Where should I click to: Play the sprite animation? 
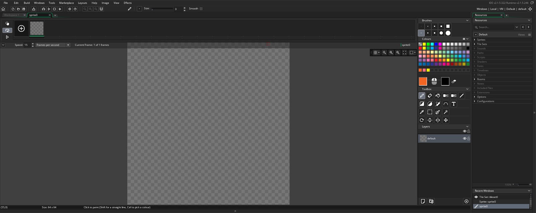7,37
